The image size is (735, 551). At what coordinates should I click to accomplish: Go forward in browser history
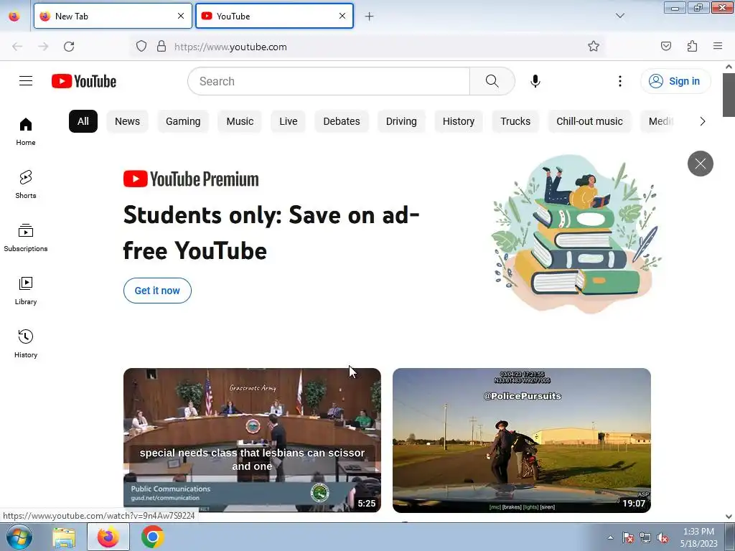(43, 47)
